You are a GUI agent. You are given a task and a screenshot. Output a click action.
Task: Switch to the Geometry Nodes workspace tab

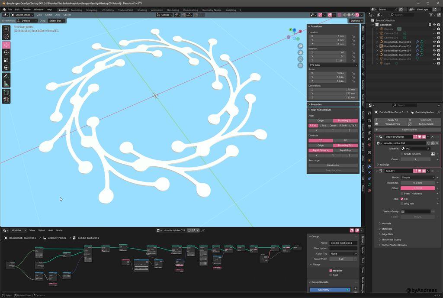click(x=212, y=10)
